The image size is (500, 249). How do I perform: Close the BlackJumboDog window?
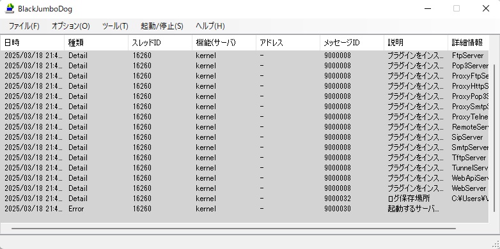point(486,8)
